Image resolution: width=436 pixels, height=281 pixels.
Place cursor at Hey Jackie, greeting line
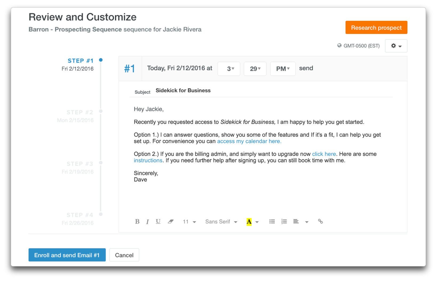[x=149, y=109]
